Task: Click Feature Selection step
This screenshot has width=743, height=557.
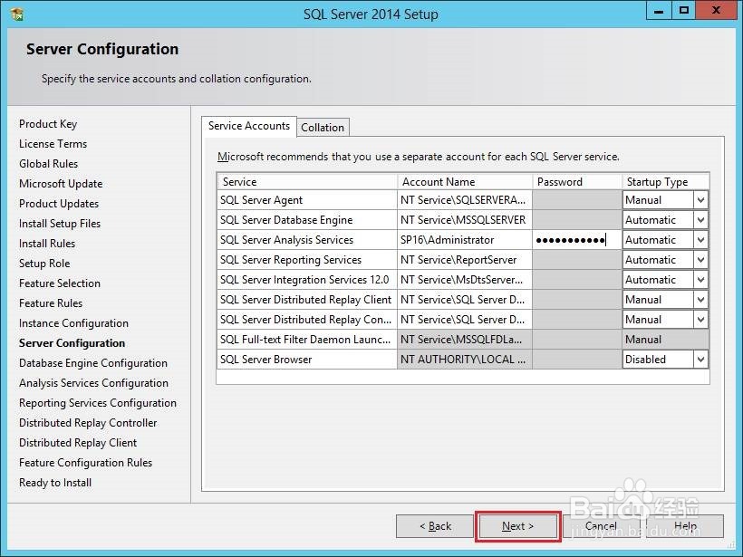Action: coord(60,283)
